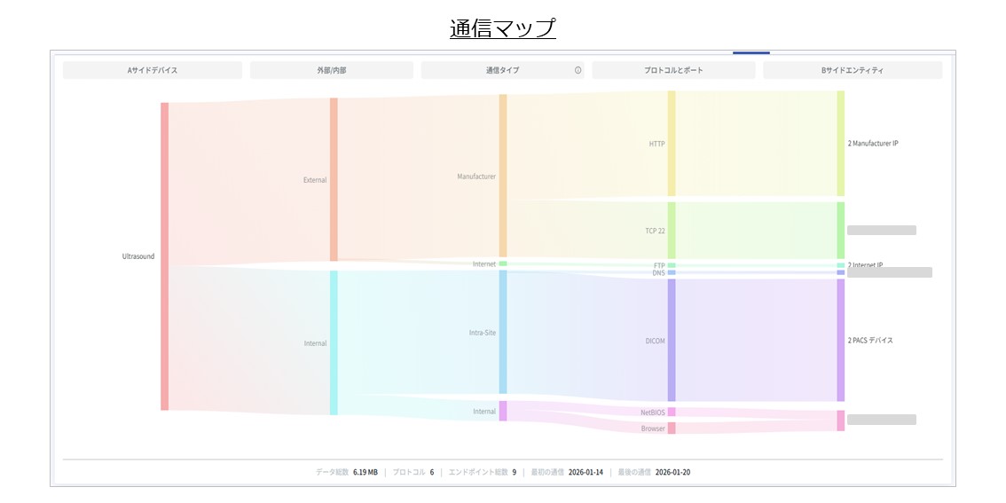The image size is (1006, 503).
Task: Click the pink Browser protocol node
Action: point(672,428)
